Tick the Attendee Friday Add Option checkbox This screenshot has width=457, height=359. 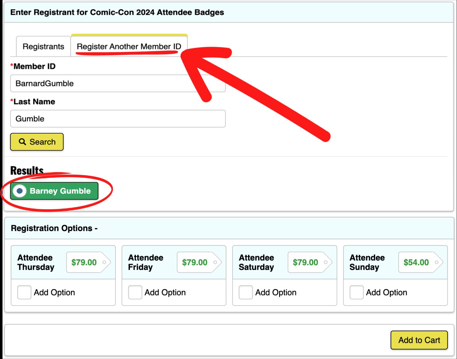tap(135, 292)
